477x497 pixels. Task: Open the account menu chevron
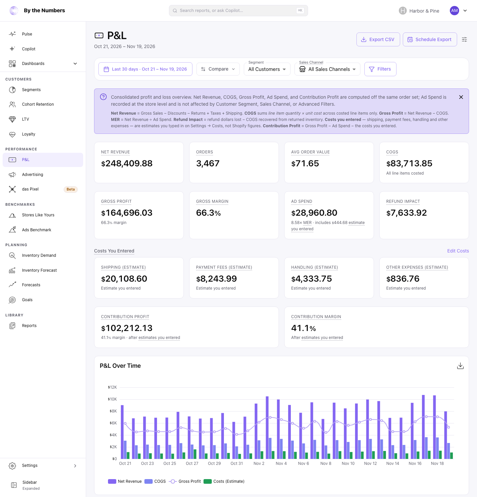(x=465, y=11)
